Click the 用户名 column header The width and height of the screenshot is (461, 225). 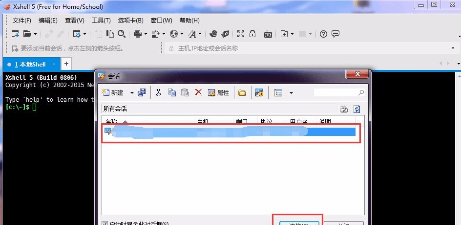point(302,121)
